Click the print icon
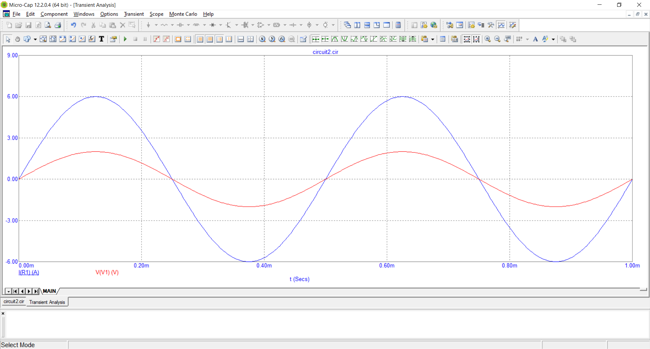 tap(58, 25)
